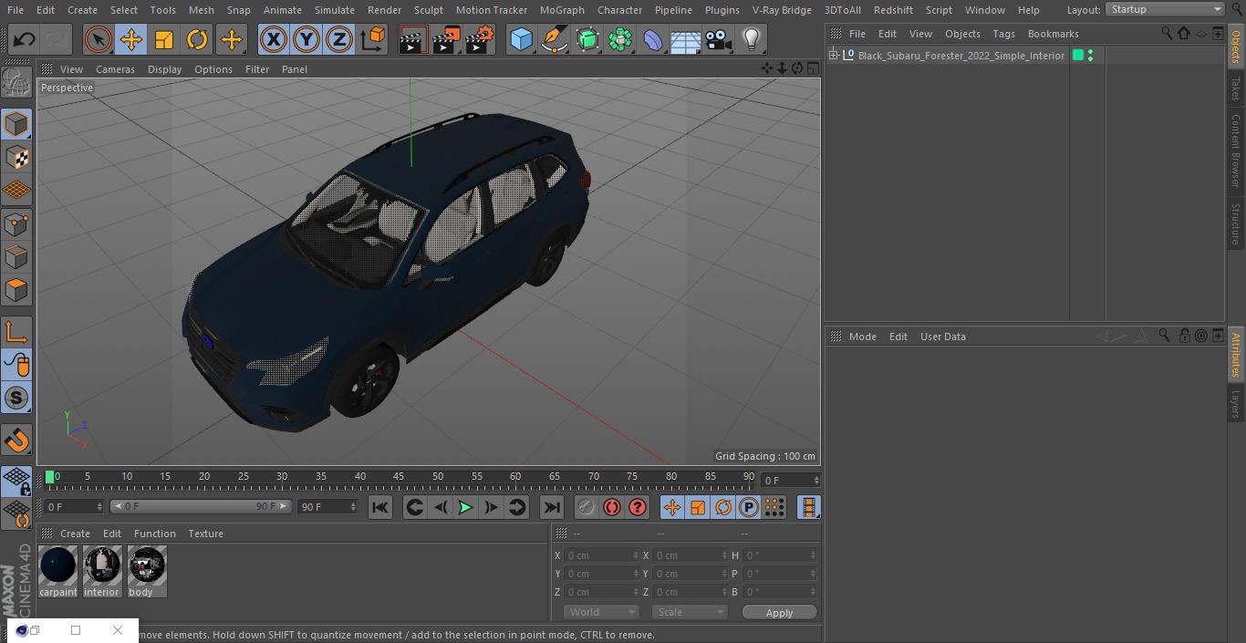Screen dimensions: 1246x643
Task: Select the carpaint material swatch
Action: tap(58, 572)
